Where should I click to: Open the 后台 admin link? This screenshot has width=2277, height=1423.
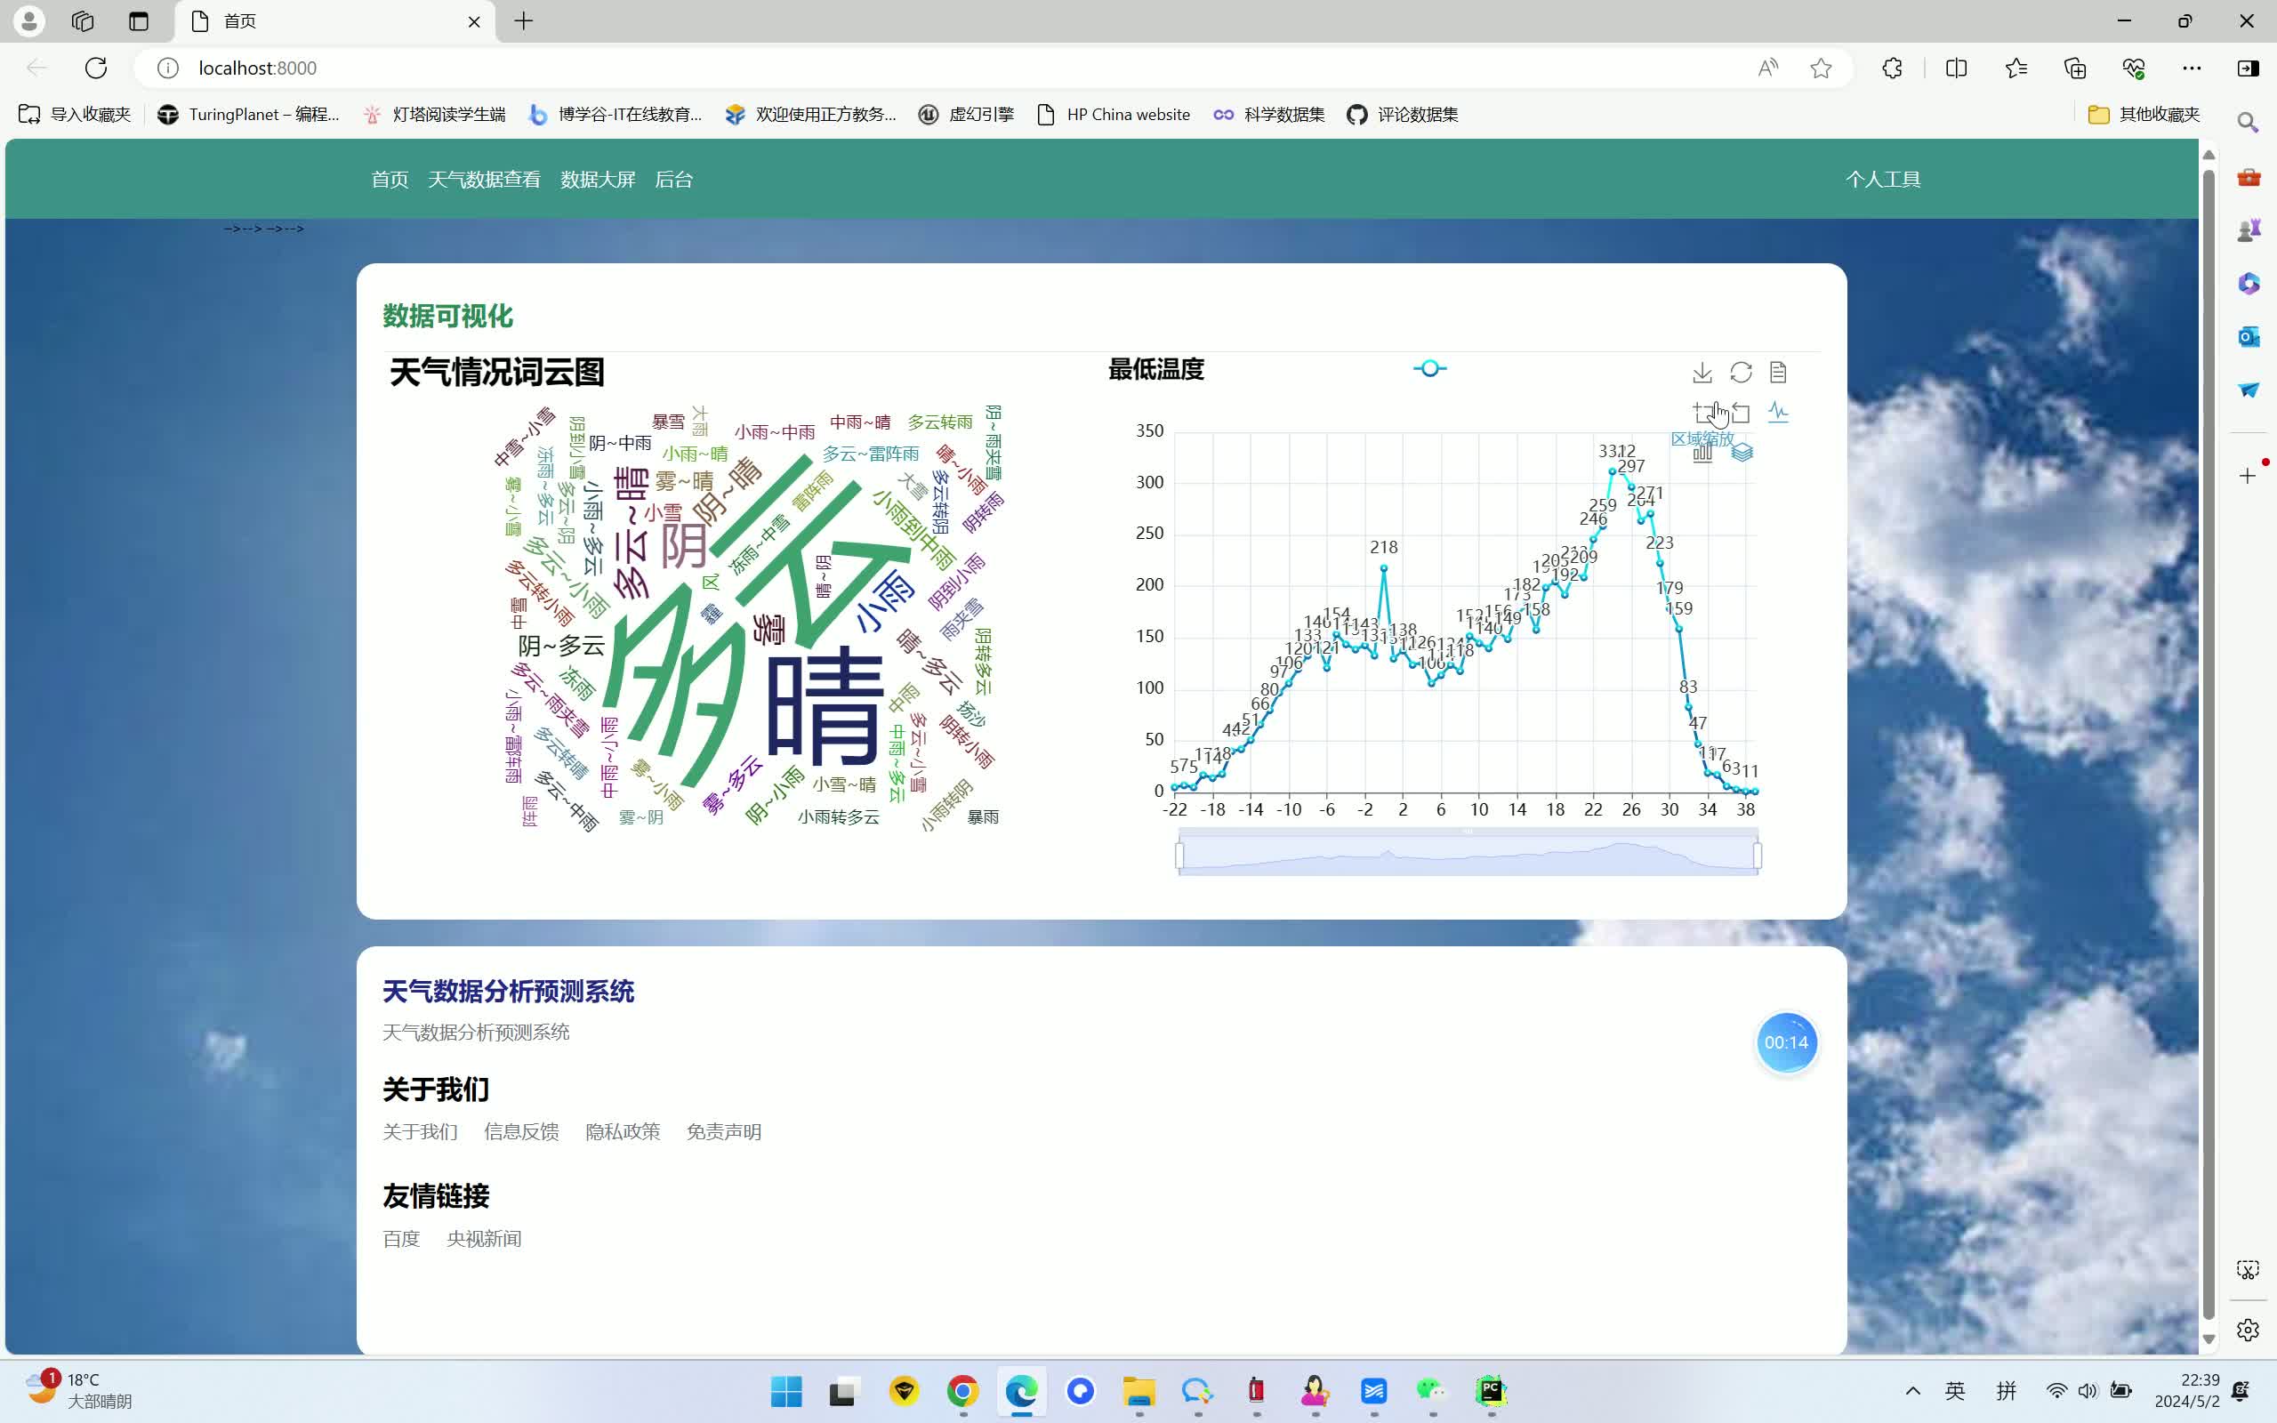pos(673,180)
